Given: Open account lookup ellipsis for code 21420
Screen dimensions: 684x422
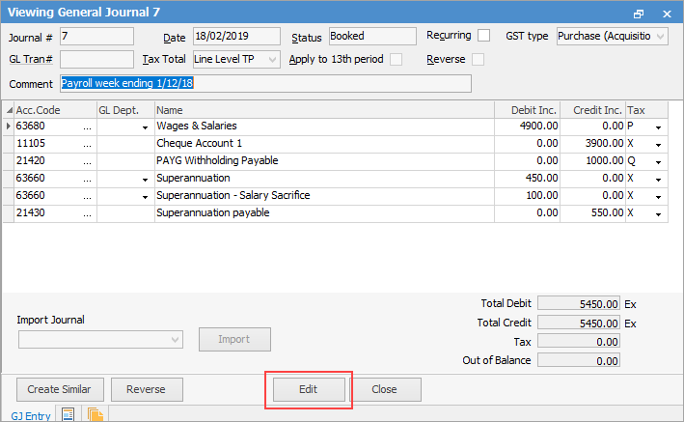Looking at the screenshot, I should (x=87, y=161).
